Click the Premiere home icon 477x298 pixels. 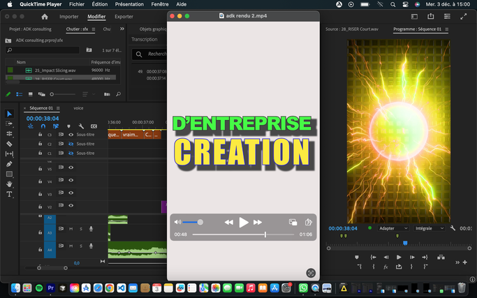(x=45, y=17)
